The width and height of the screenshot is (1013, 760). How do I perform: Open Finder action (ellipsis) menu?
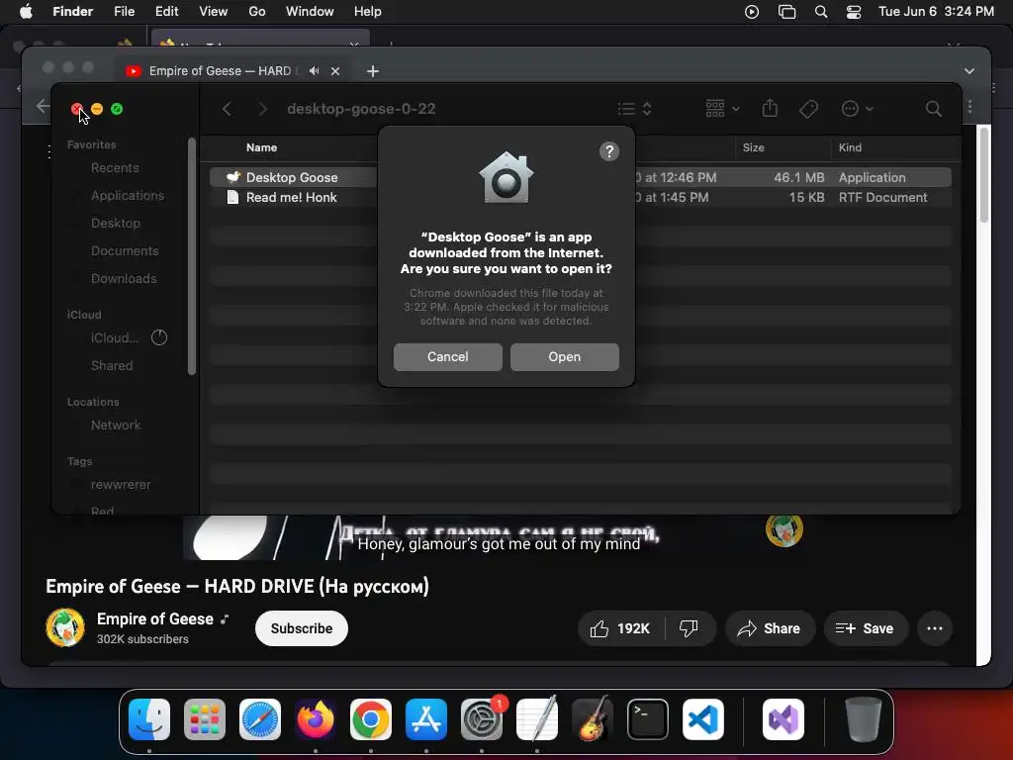click(x=857, y=109)
